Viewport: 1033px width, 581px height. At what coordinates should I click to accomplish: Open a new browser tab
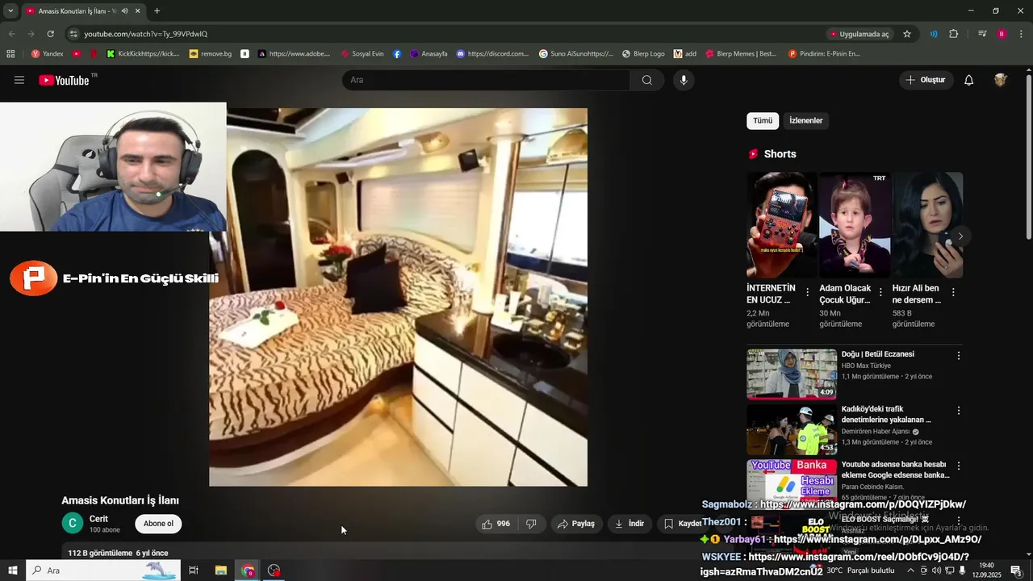tap(157, 11)
